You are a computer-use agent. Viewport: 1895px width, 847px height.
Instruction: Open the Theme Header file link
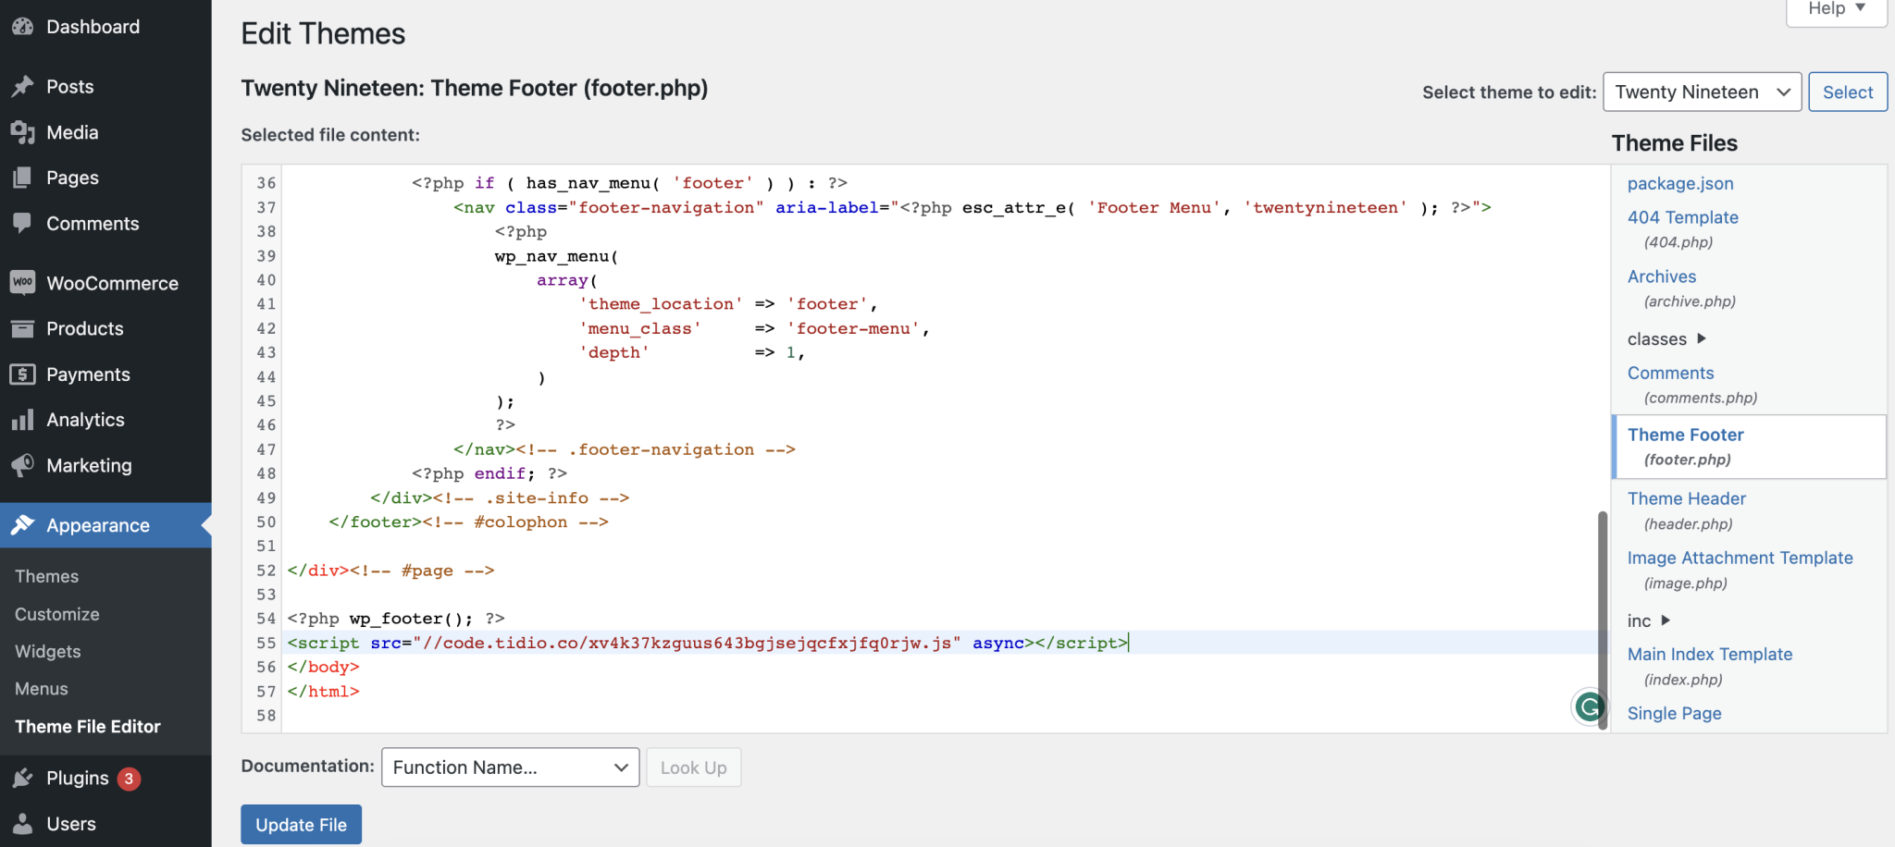pyautogui.click(x=1685, y=497)
